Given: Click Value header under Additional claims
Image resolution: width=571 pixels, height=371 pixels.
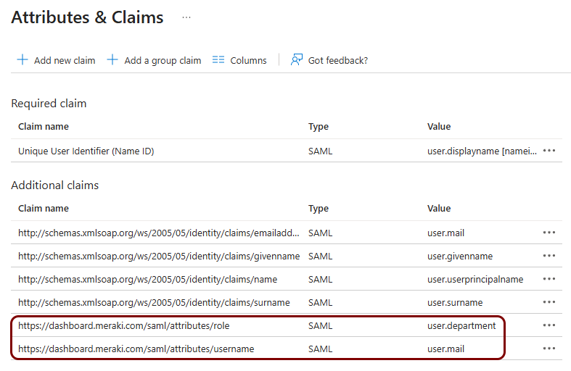Looking at the screenshot, I should [x=439, y=209].
